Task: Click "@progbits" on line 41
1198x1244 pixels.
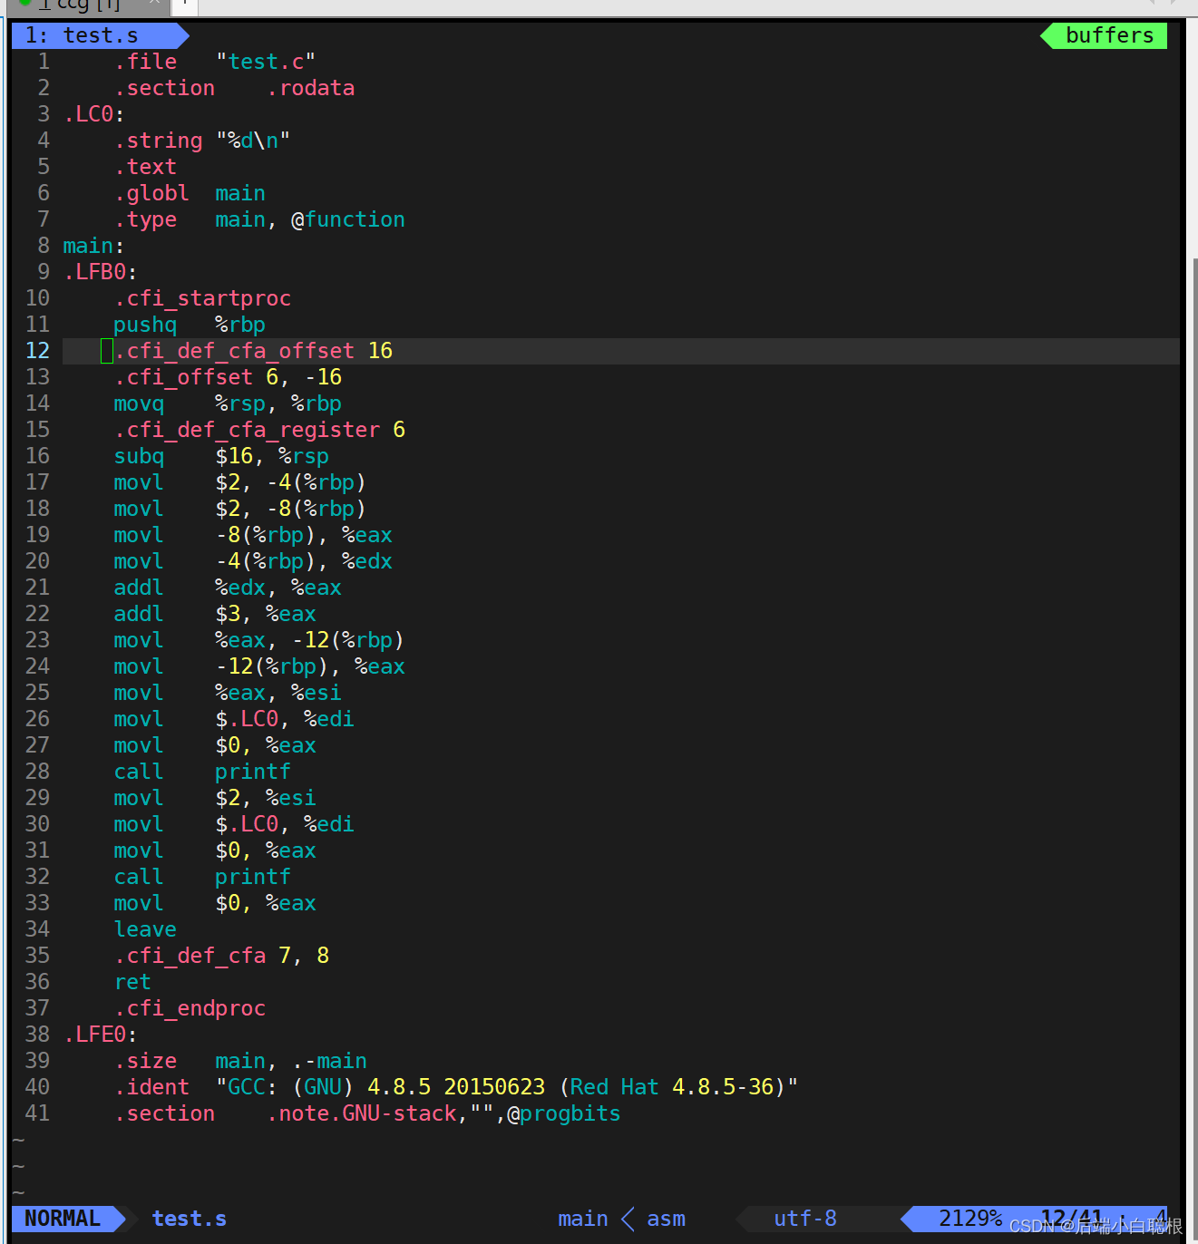Action: (x=563, y=1113)
